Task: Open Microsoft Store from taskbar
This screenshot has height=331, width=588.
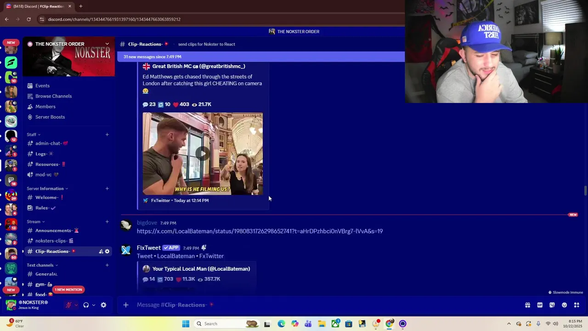Action: (x=349, y=324)
